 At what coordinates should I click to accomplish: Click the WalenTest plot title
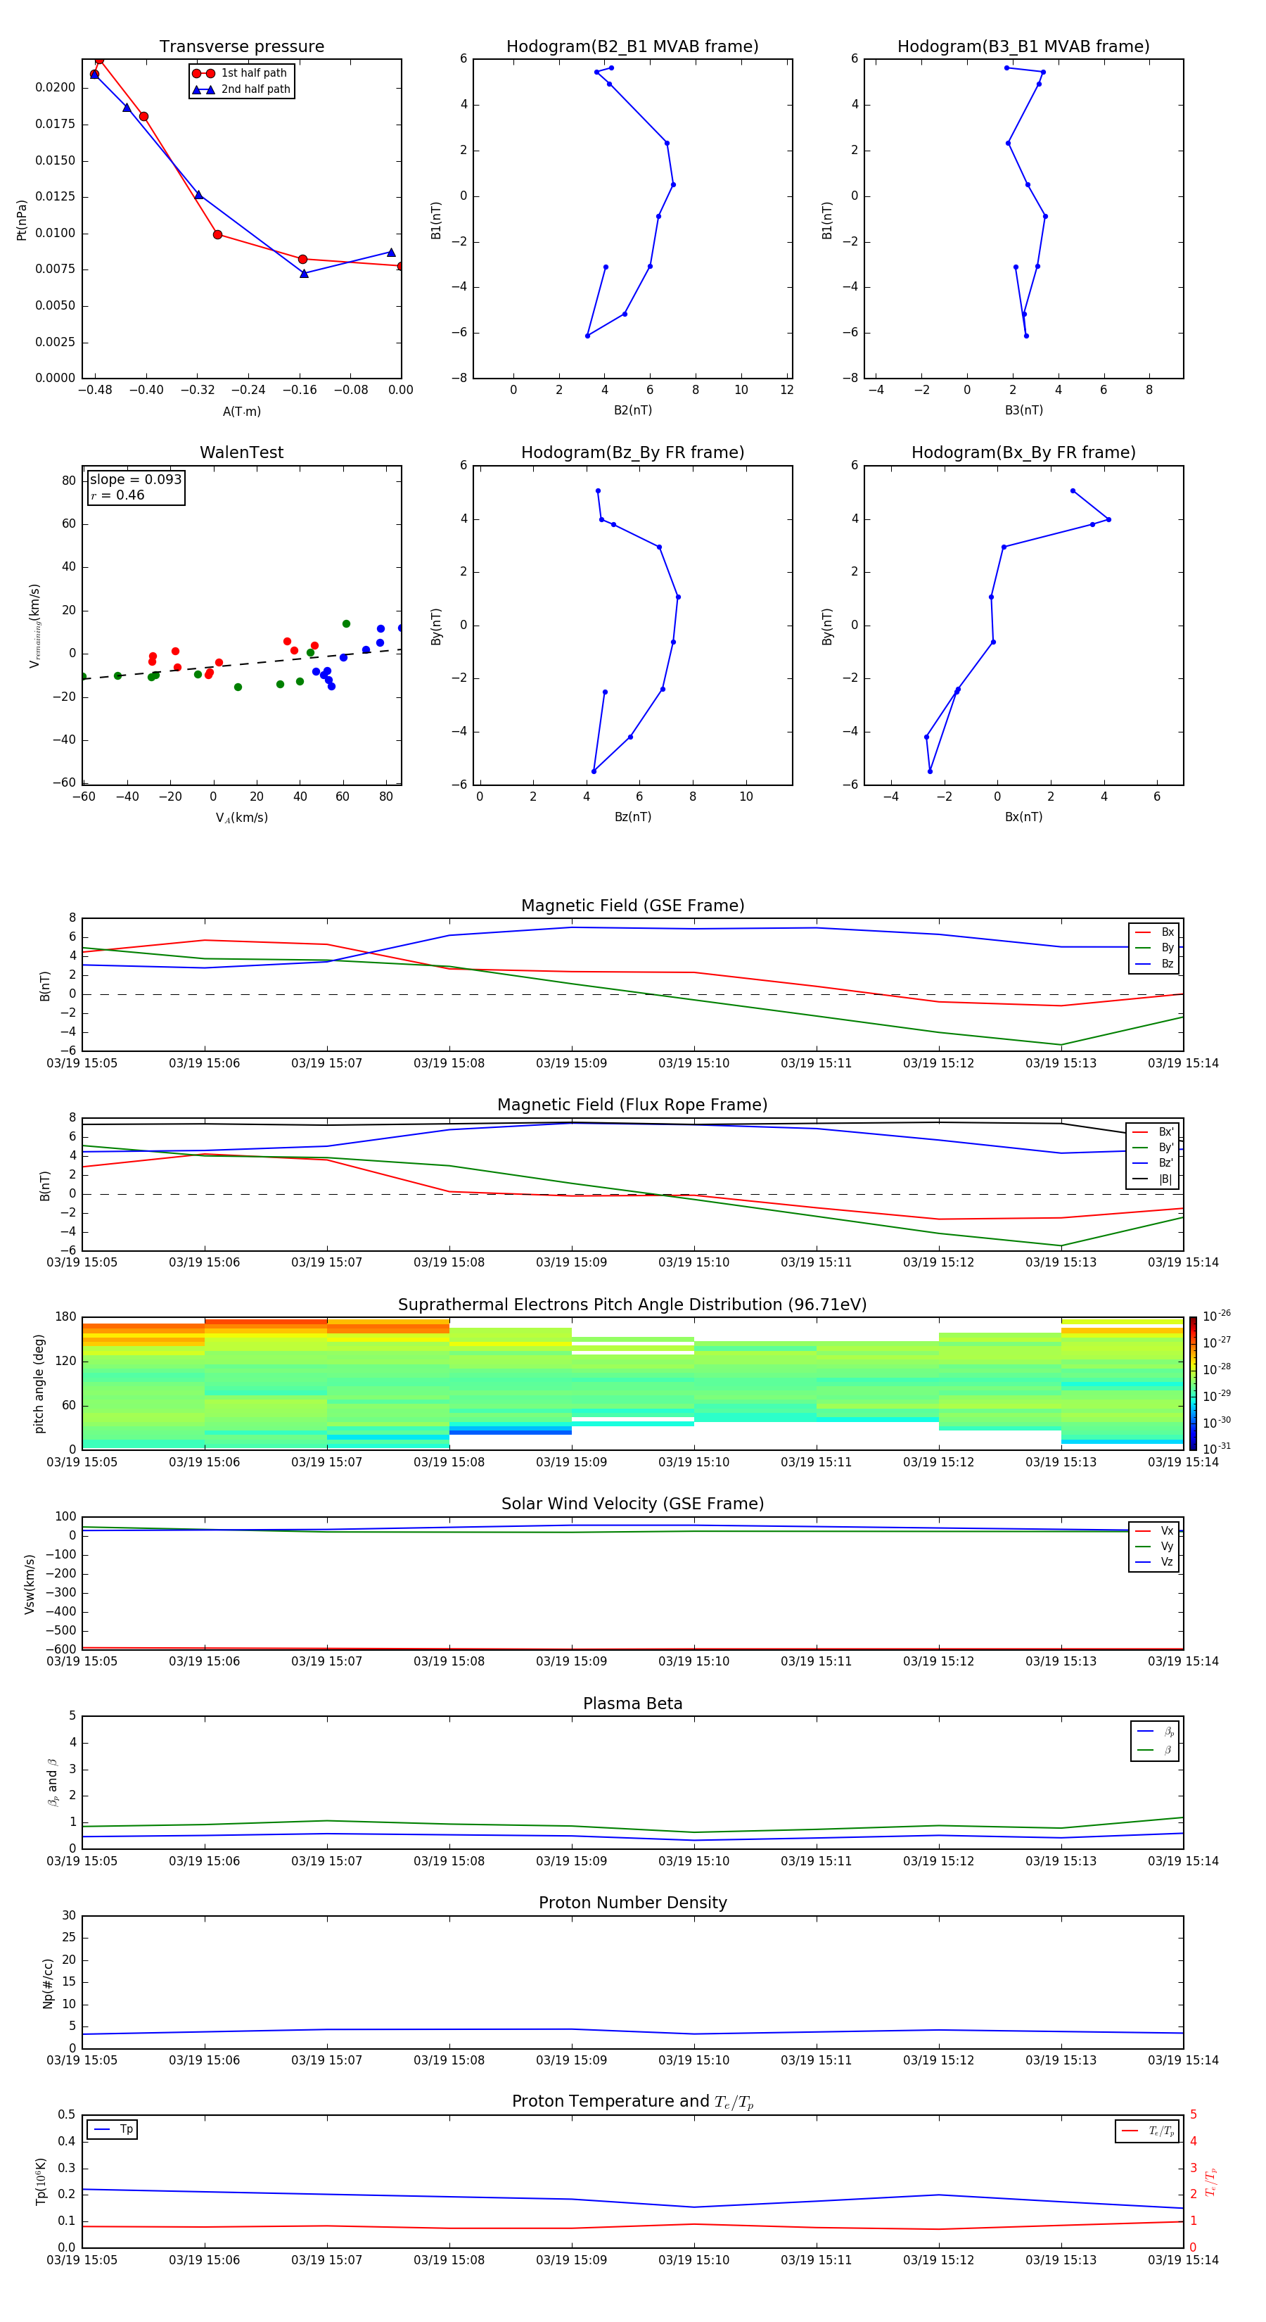coord(241,452)
